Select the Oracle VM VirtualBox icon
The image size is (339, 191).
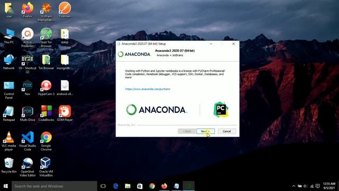coord(46,167)
